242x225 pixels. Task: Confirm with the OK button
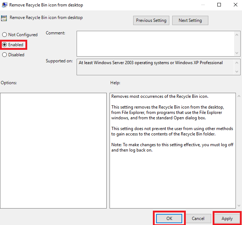[169, 218]
